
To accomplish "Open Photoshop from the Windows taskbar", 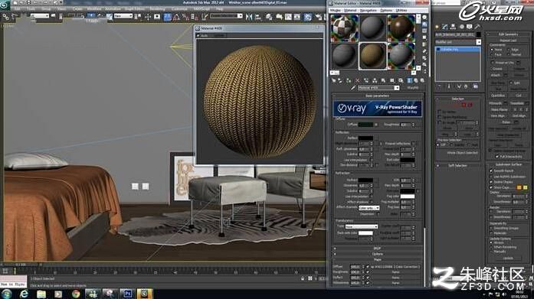I will (127, 293).
